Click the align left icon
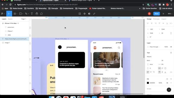Image resolution: width=174 pixels, height=98 pixels. click(148, 23)
